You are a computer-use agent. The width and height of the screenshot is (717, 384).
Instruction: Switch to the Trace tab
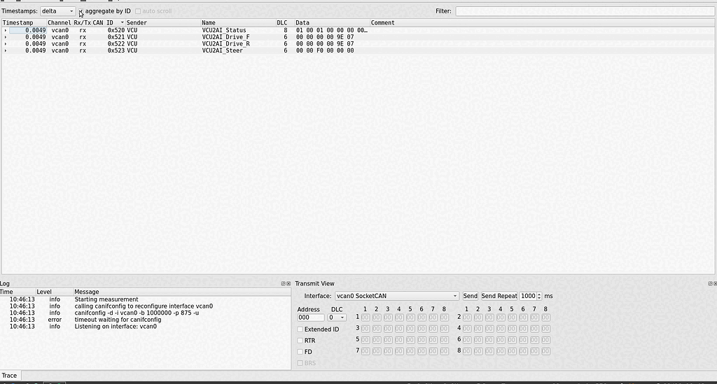[9, 376]
